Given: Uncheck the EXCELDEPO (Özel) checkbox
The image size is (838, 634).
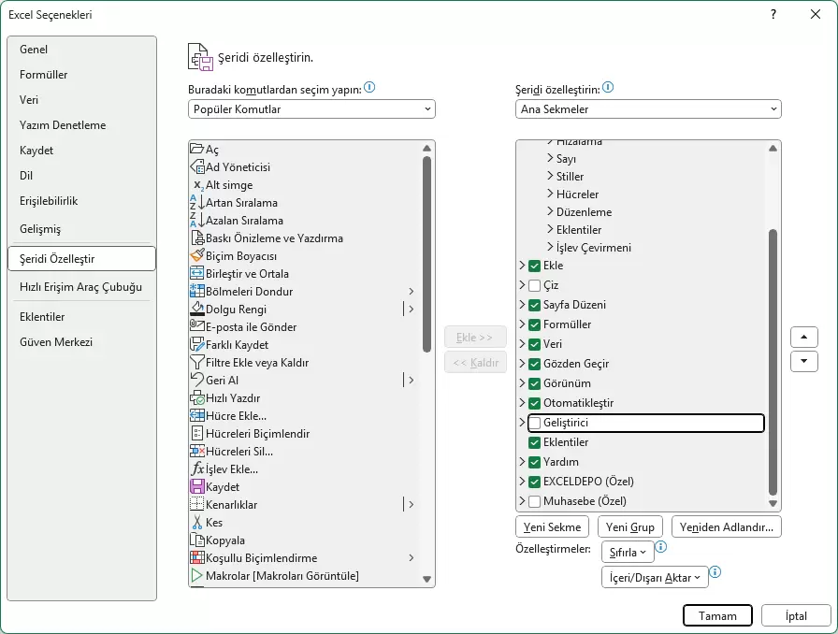Looking at the screenshot, I should point(534,483).
